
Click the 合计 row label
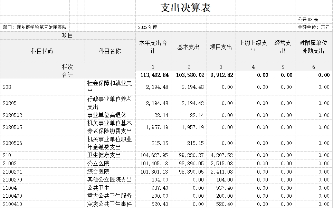pos(68,75)
